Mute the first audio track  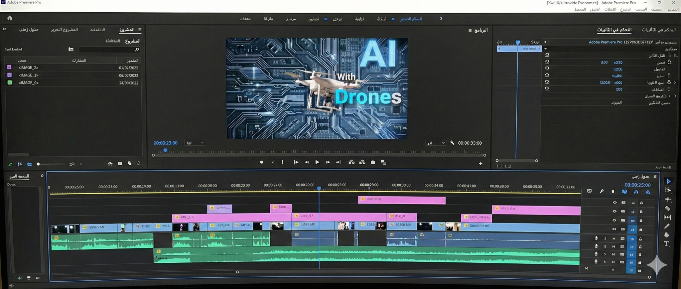(x=614, y=238)
